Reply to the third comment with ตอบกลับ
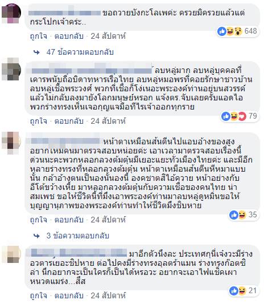 point(69,220)
